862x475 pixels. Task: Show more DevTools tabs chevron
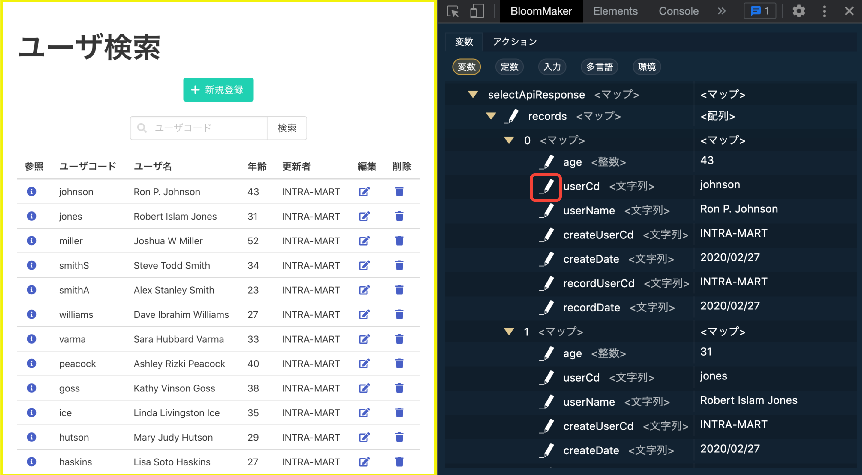pyautogui.click(x=721, y=11)
